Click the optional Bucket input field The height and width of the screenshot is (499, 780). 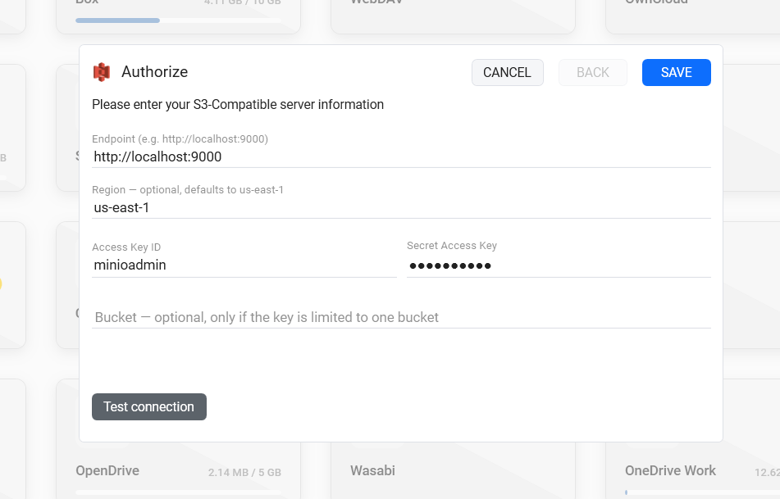401,318
